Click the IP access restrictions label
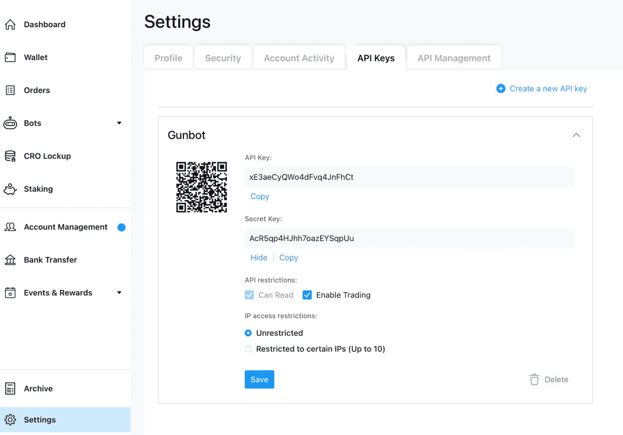 281,316
